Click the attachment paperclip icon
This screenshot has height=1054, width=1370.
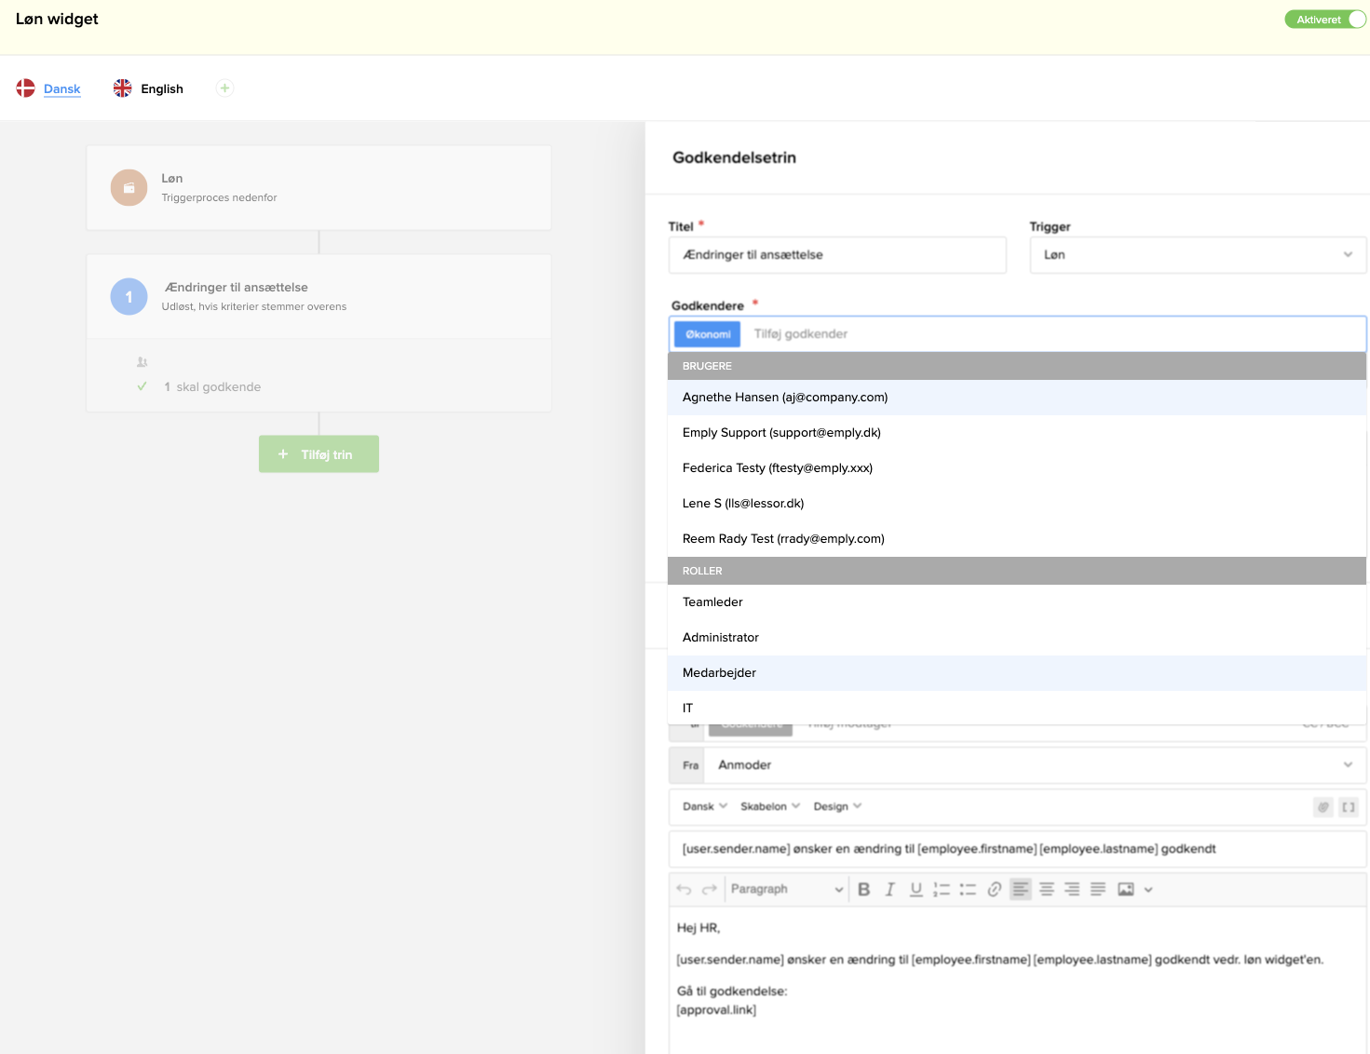(1323, 807)
